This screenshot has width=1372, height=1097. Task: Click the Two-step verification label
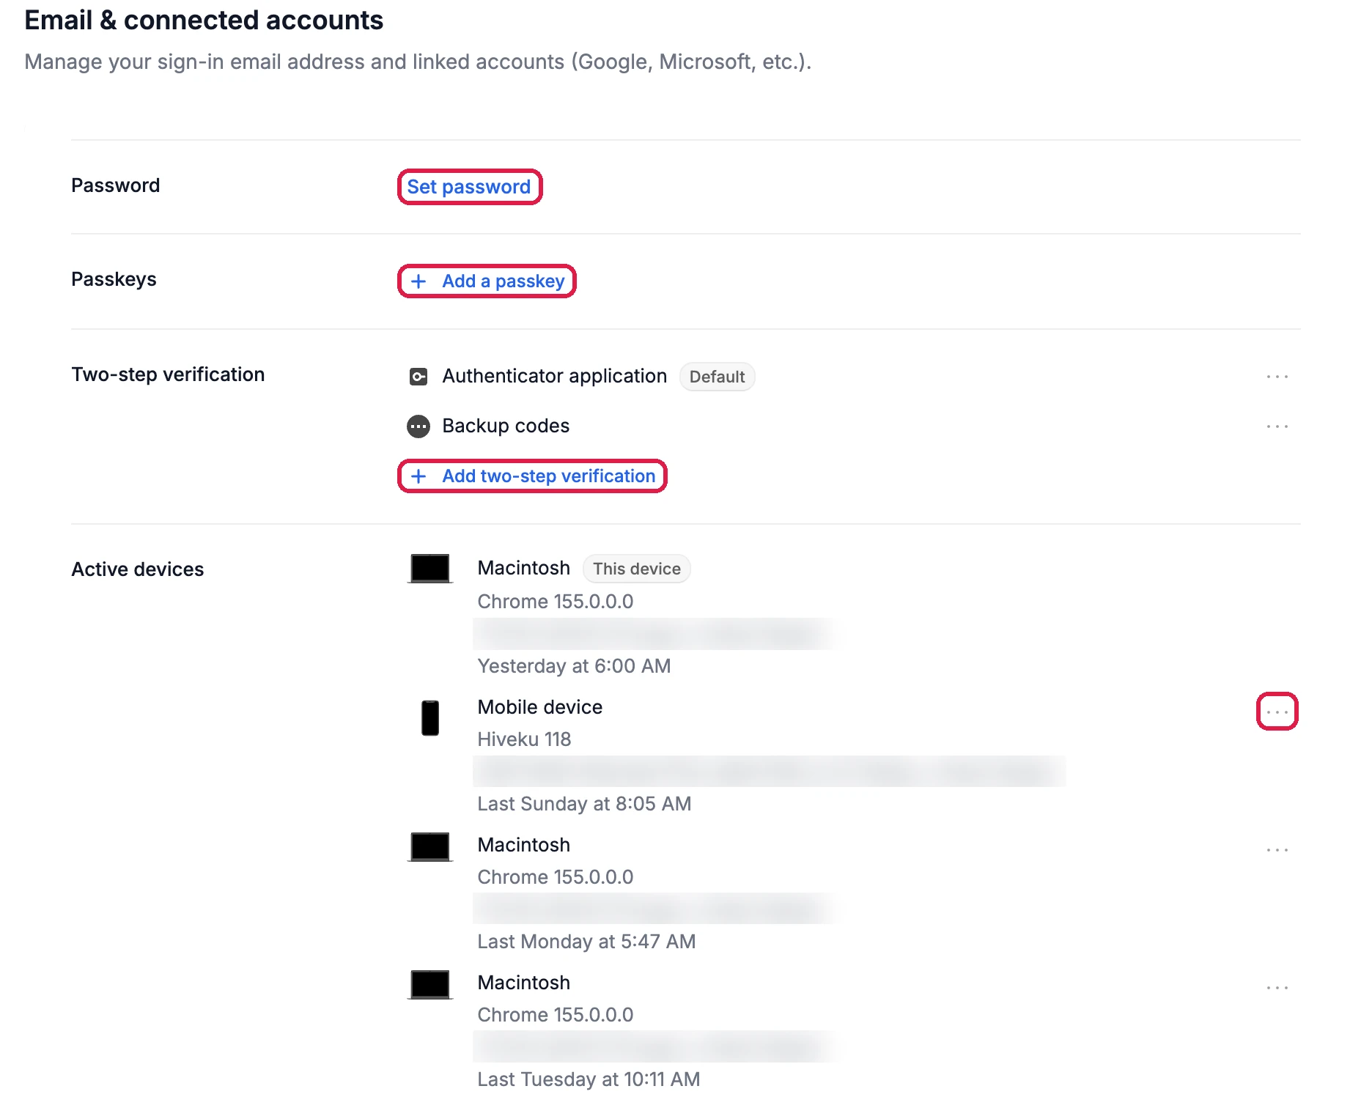168,374
